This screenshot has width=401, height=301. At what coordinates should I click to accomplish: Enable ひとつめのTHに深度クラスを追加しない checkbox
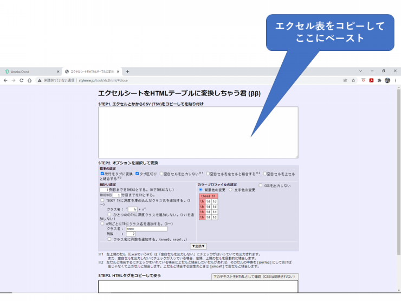point(109,214)
